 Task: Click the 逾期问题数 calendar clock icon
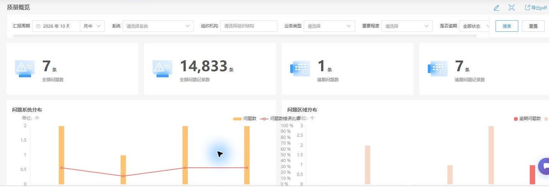pos(300,68)
